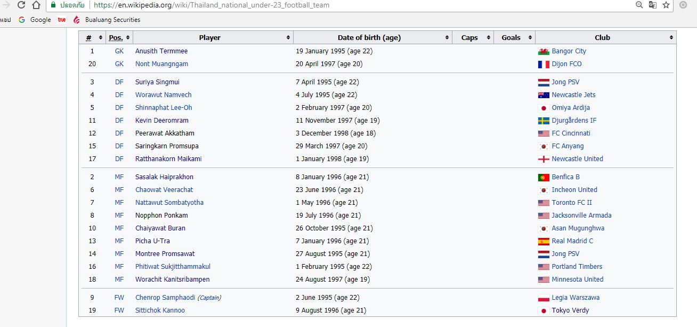The height and width of the screenshot is (327, 697).
Task: Open the Anusith Termmee player link
Action: click(x=161, y=51)
